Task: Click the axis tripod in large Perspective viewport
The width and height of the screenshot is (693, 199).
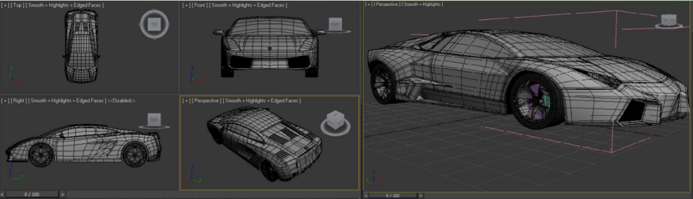Action: (x=374, y=178)
